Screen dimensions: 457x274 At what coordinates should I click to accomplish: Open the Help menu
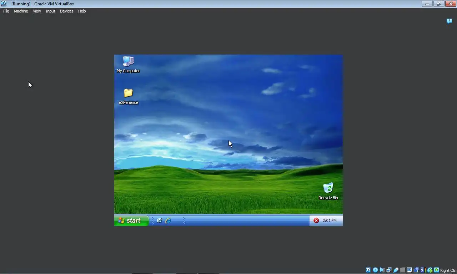click(x=82, y=11)
